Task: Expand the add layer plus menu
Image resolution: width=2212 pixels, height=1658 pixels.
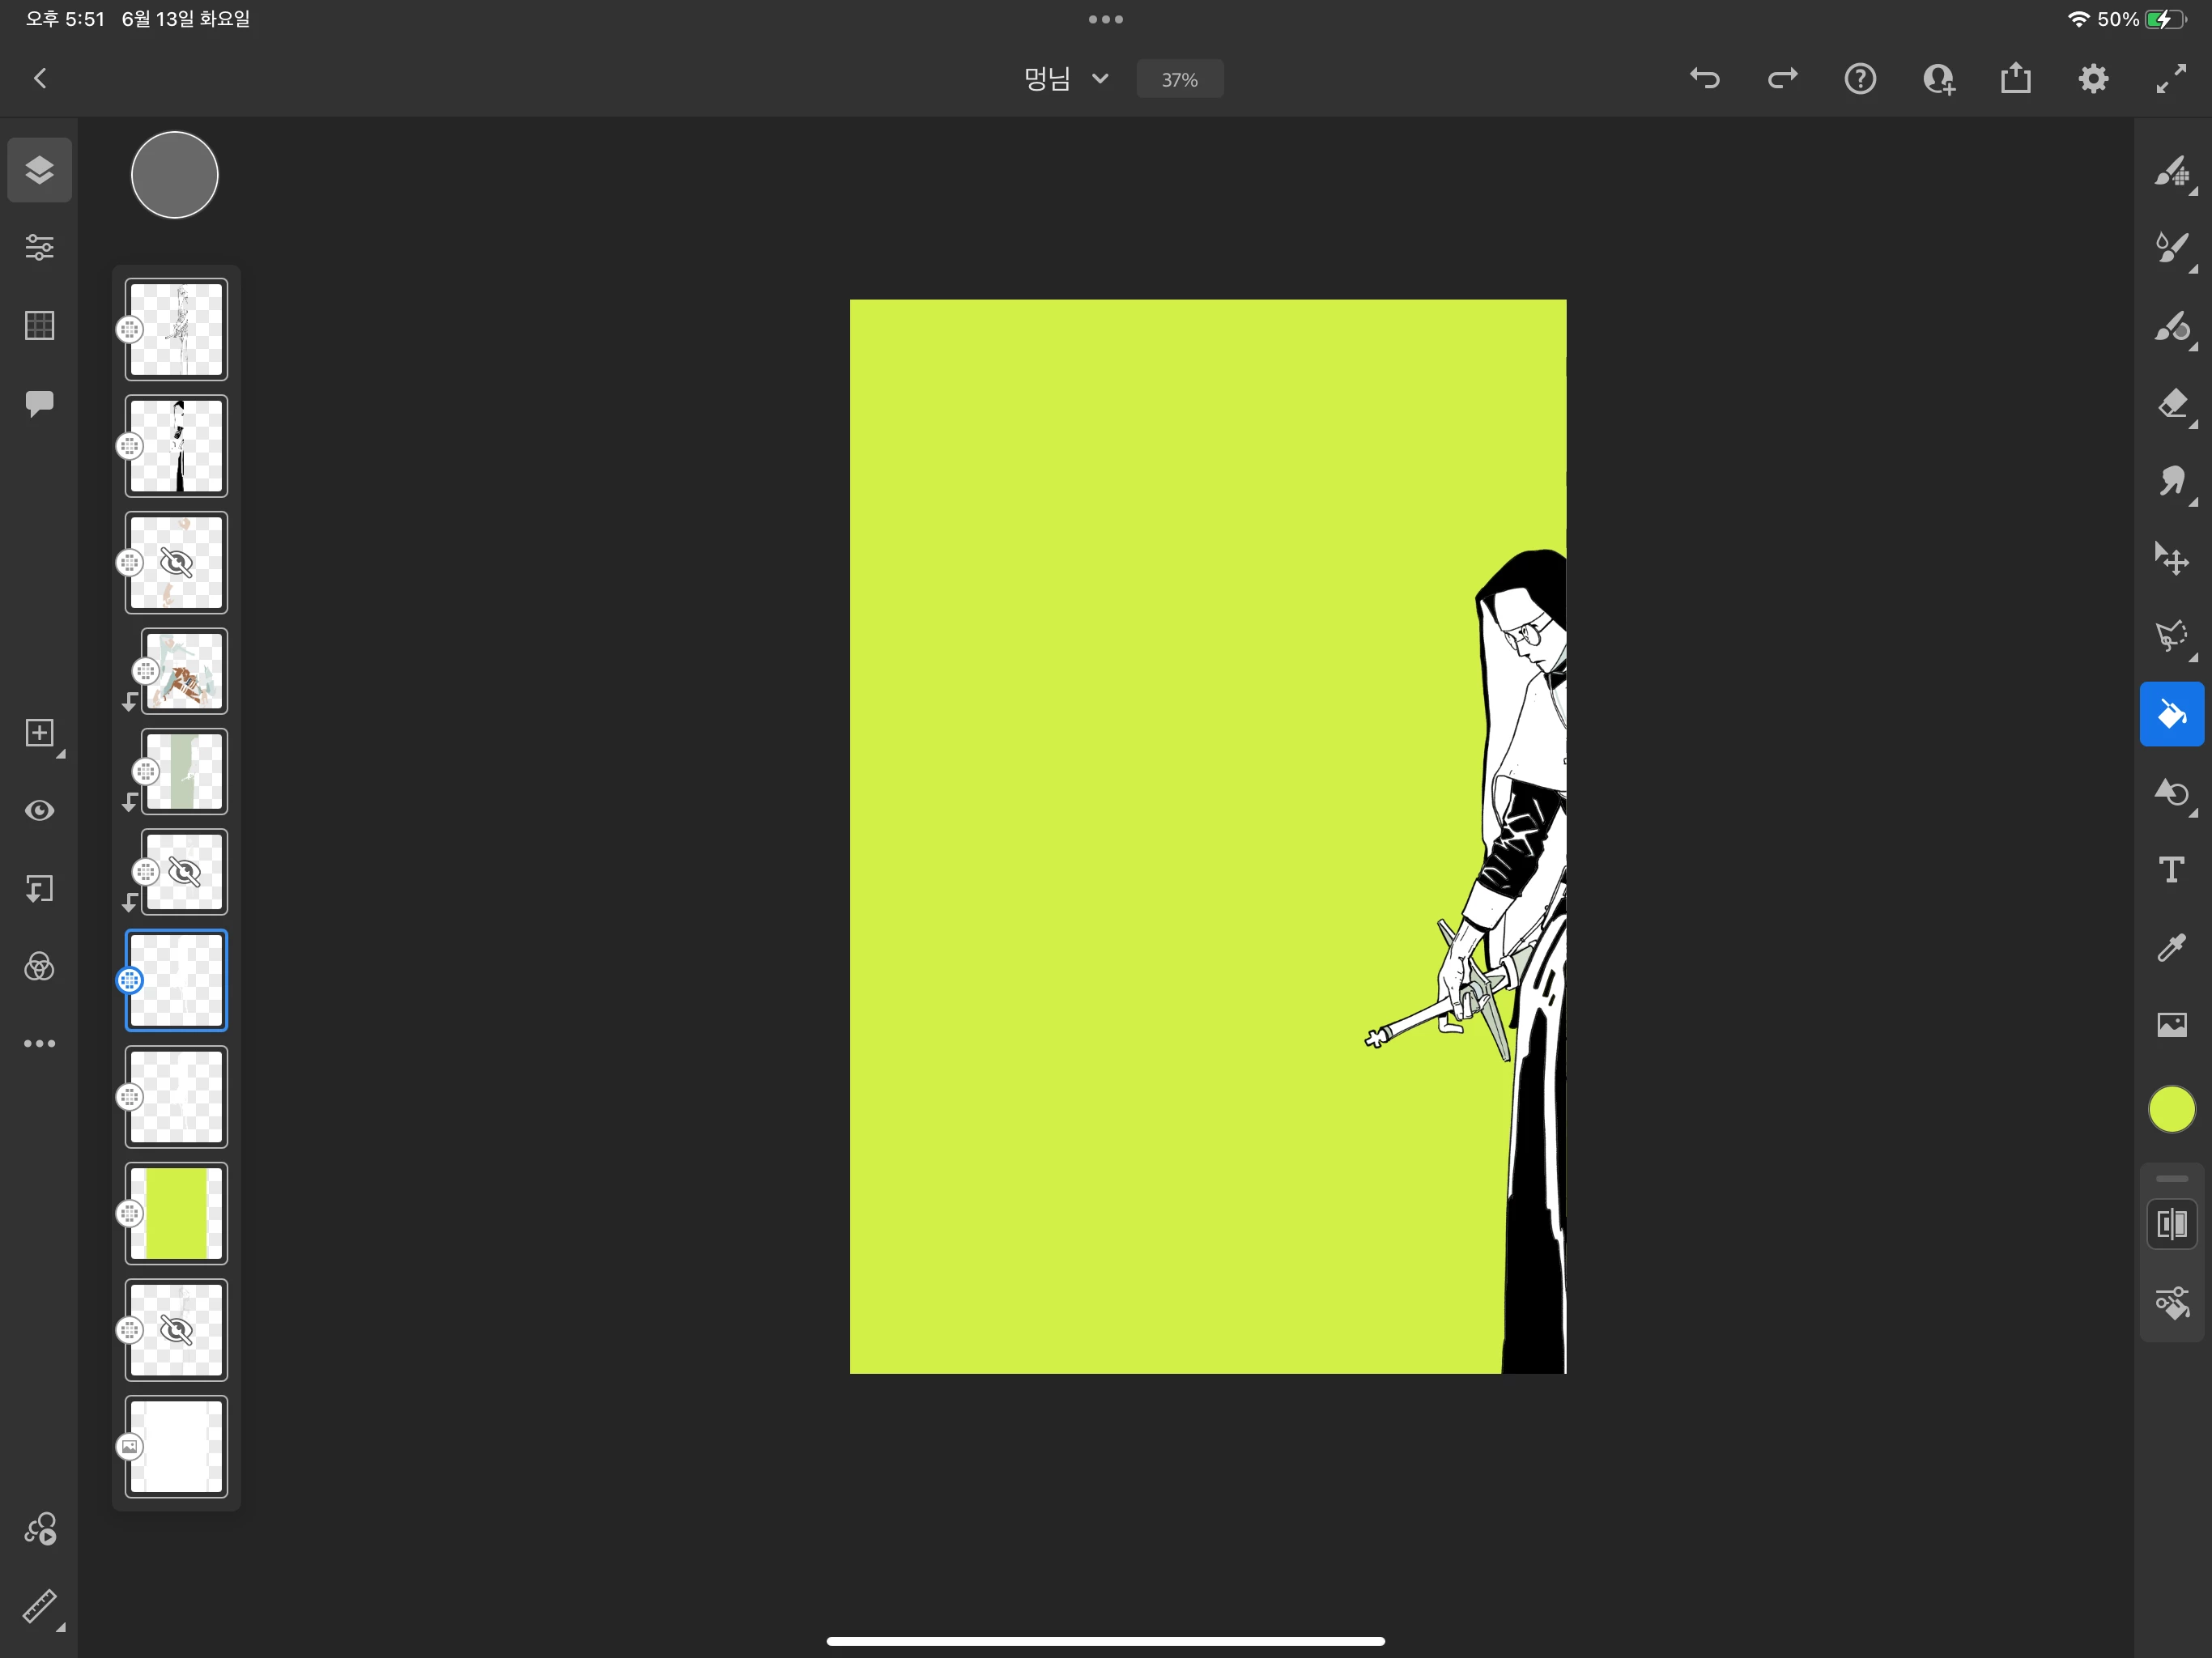Action: click(x=39, y=733)
